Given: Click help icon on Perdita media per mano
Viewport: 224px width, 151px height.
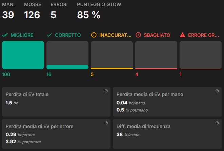Looking at the screenshot, I should pos(217,91).
